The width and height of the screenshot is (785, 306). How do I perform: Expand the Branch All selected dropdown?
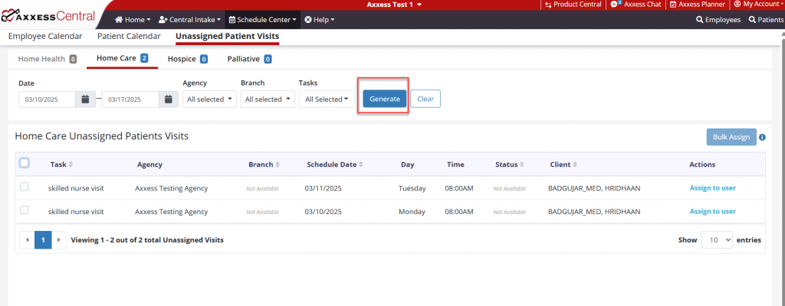tap(268, 99)
